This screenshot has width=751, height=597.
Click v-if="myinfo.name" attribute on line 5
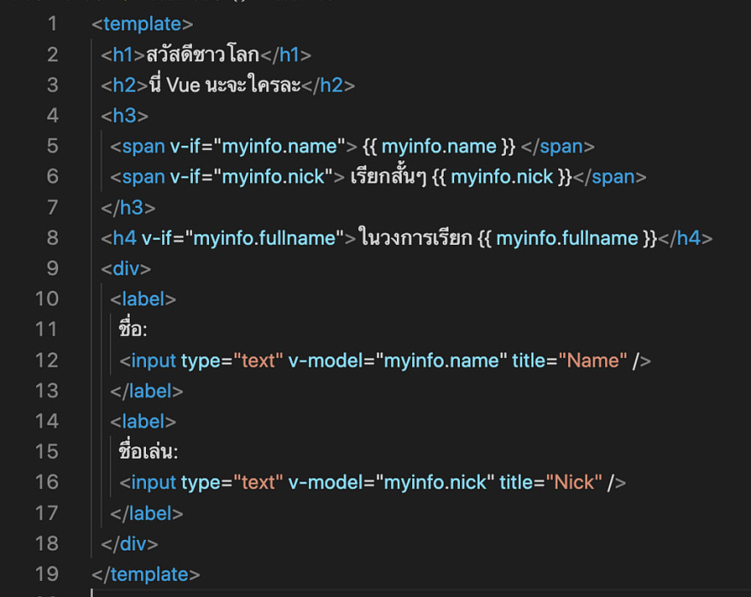[x=258, y=147]
